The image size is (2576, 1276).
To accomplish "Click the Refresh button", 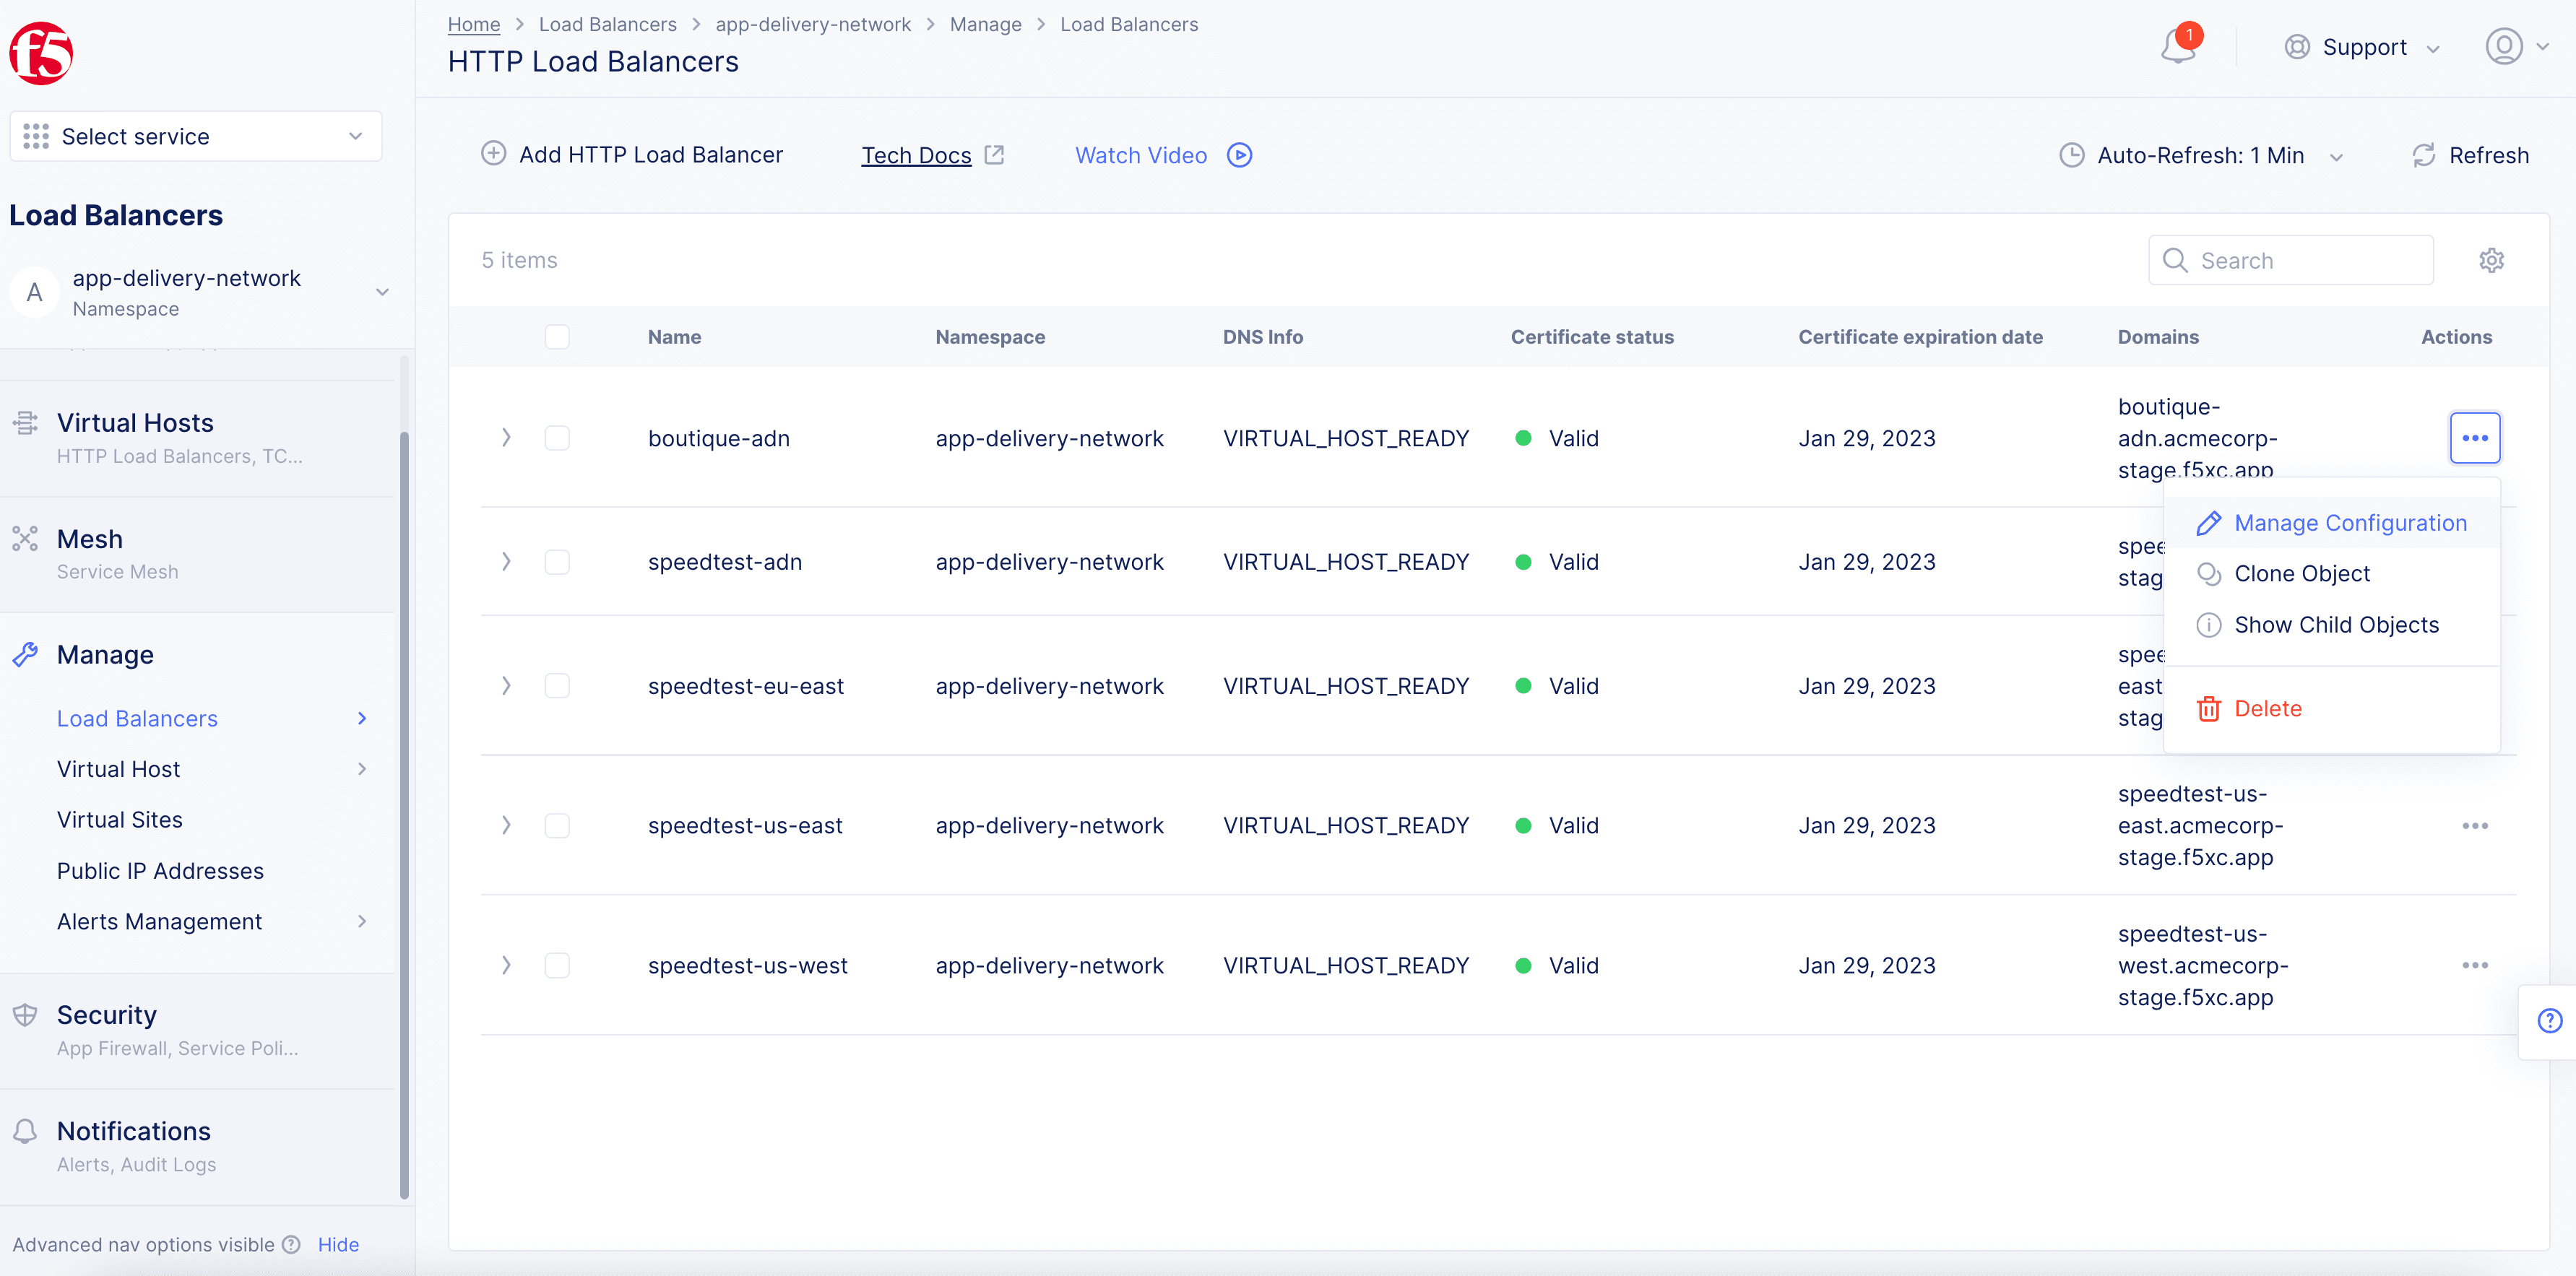I will [x=2470, y=155].
